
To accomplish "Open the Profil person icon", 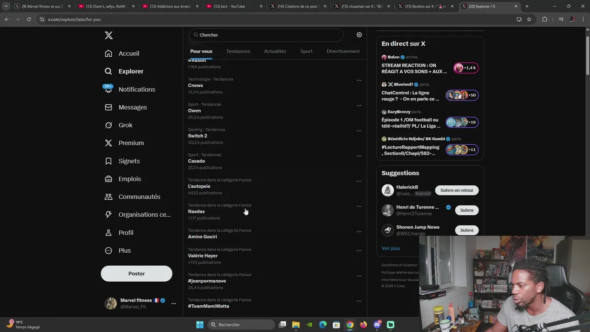I will pos(108,233).
